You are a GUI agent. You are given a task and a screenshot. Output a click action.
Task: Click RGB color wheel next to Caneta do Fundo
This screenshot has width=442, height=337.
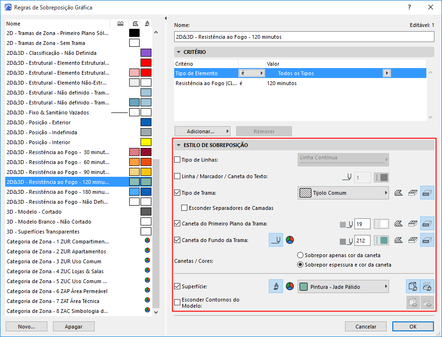pos(290,240)
